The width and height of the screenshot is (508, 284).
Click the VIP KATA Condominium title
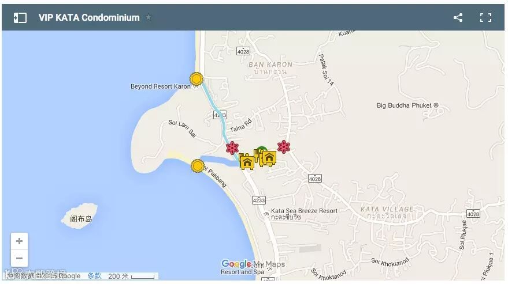[x=89, y=17]
